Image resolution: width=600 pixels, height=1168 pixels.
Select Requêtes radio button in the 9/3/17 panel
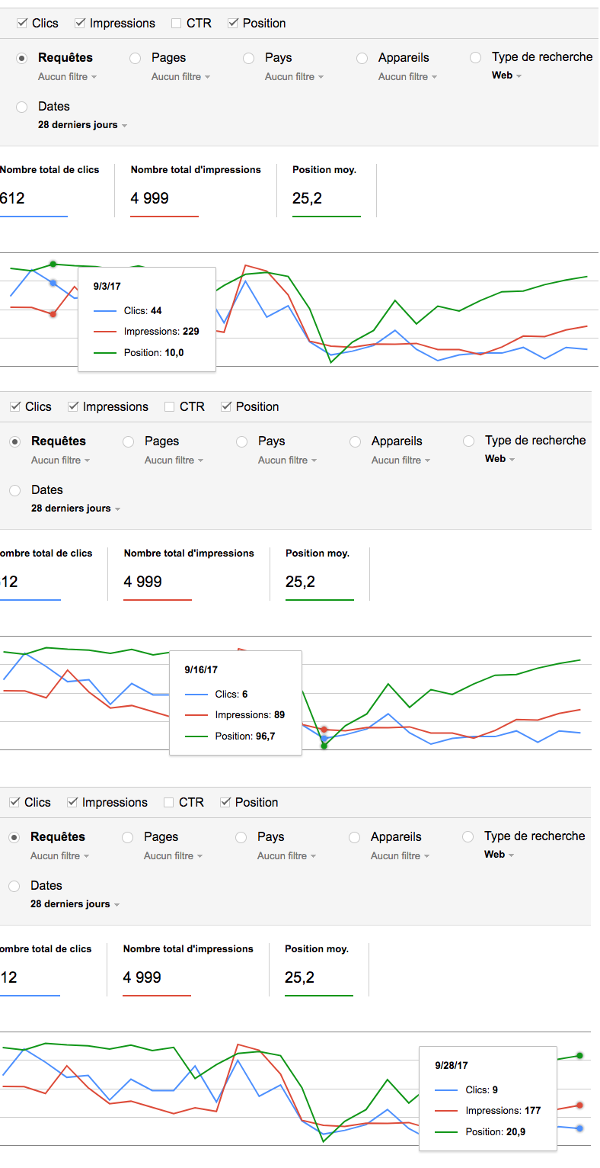click(x=22, y=58)
